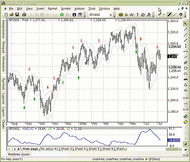This screenshot has width=190, height=162.
Task: Open the Layers side tab
Action: coord(4,111)
